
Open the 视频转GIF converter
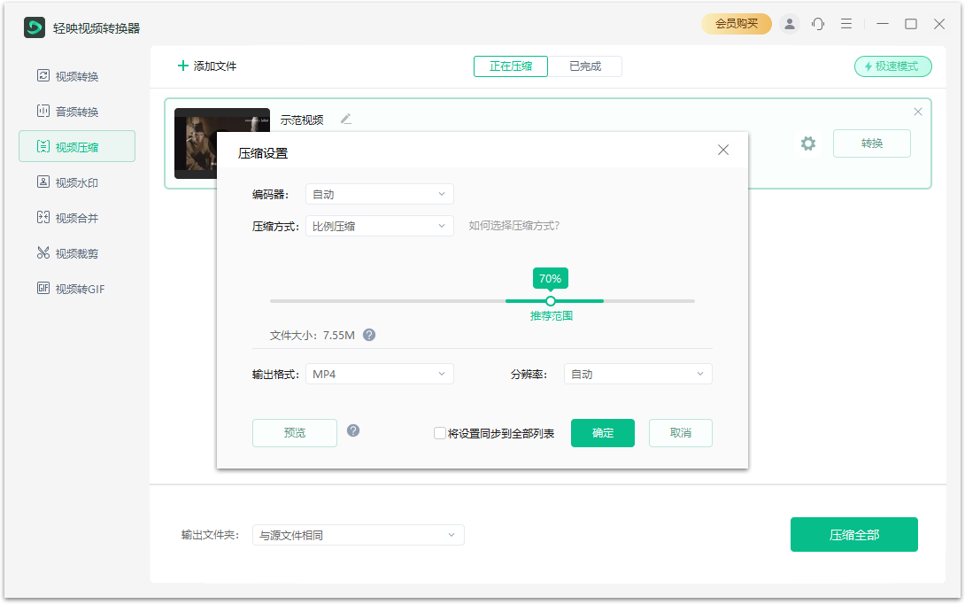[x=76, y=288]
